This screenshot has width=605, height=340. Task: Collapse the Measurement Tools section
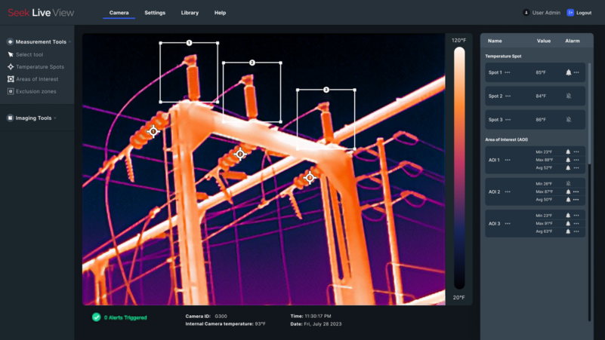tap(41, 42)
